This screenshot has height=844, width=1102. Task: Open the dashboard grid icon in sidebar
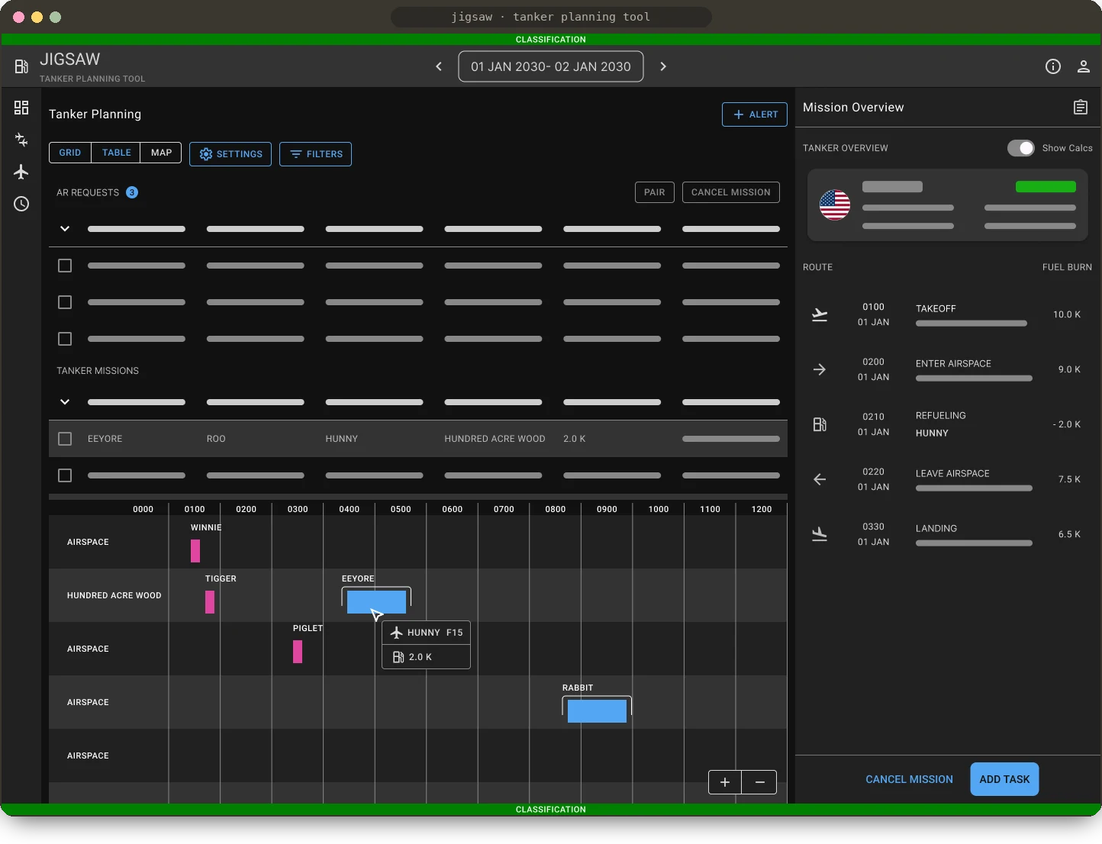(21, 108)
